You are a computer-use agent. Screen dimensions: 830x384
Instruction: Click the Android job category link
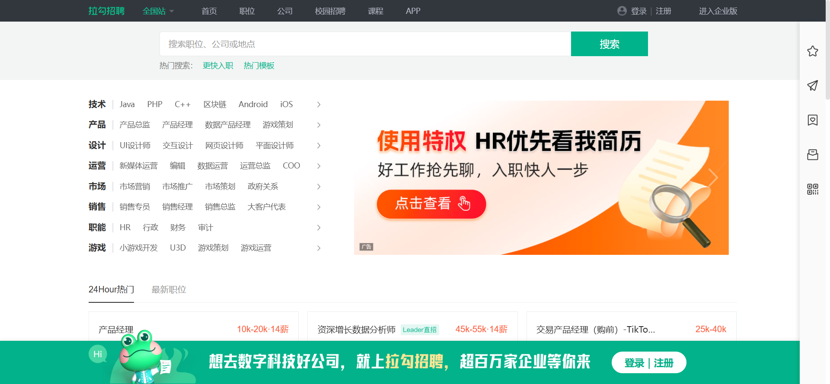pos(253,105)
